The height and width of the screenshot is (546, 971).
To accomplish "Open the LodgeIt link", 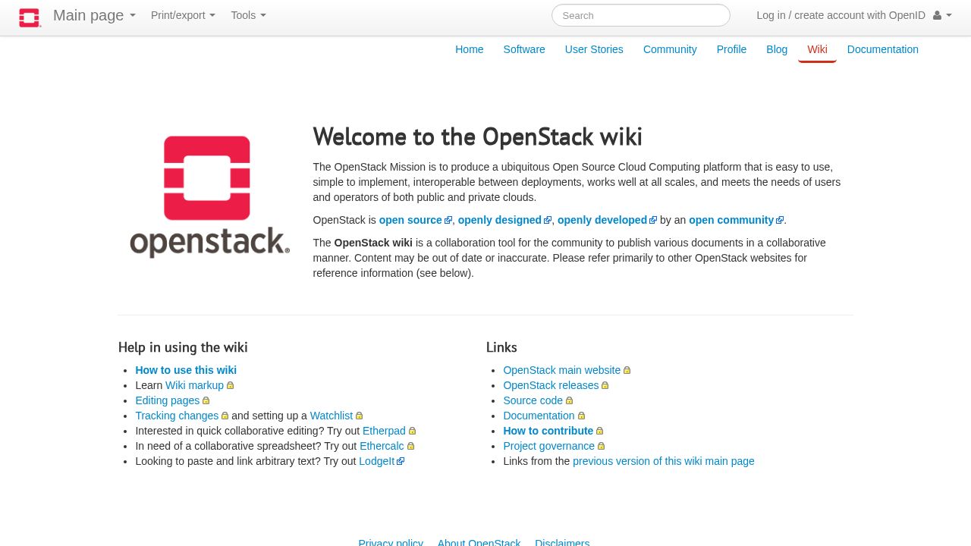I will coord(382,461).
